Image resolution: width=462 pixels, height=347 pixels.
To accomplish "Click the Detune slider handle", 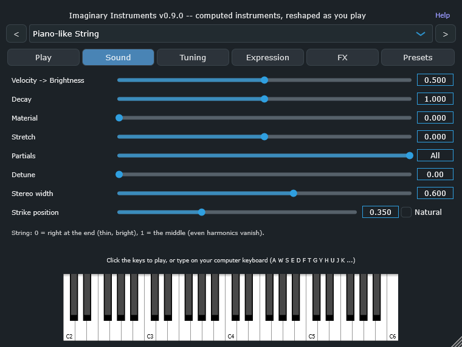I will [119, 174].
